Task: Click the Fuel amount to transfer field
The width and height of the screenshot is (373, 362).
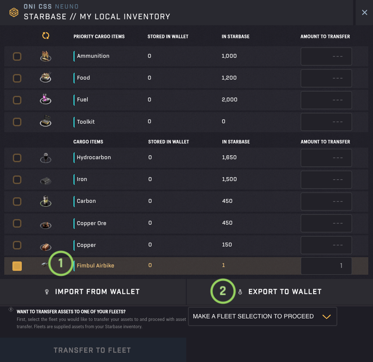Action: coord(326,100)
